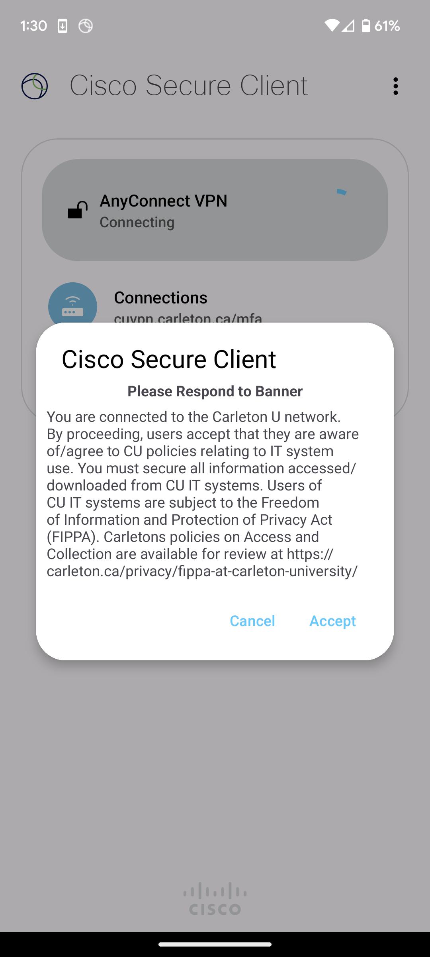Open the Connections entry
The height and width of the screenshot is (957, 430).
tap(160, 298)
